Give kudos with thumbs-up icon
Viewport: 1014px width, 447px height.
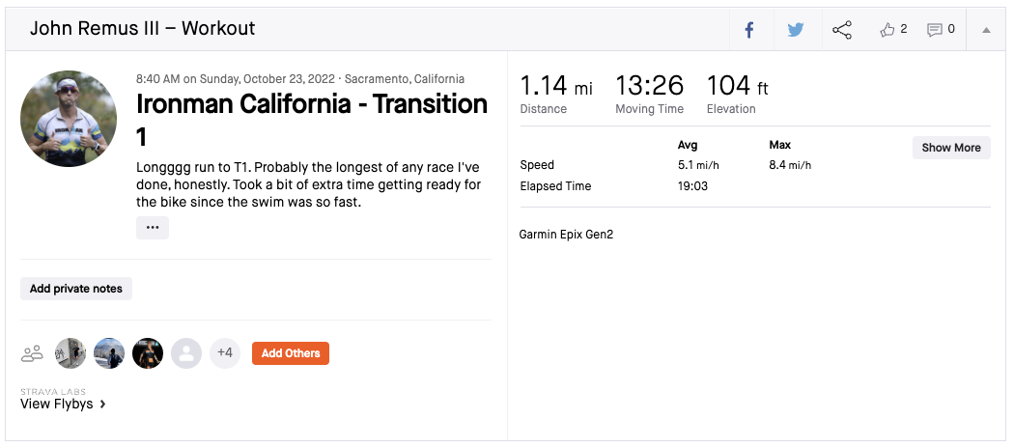coord(888,30)
